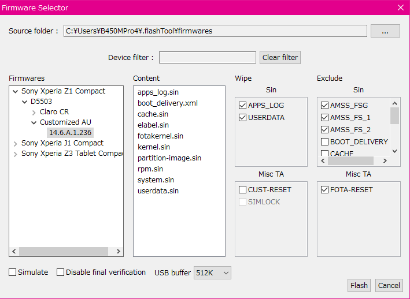The width and height of the screenshot is (410, 299).
Task: Browse source folder with ... button
Action: point(385,31)
